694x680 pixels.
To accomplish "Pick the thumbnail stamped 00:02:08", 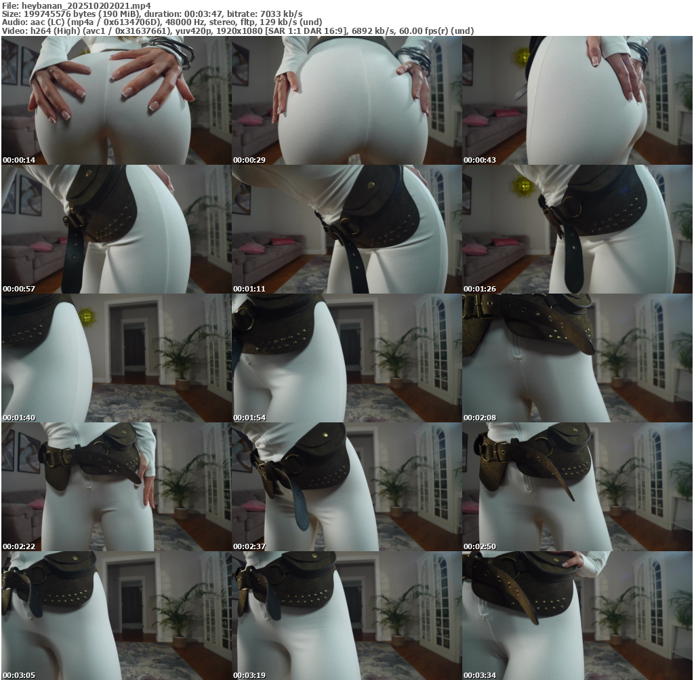I will (x=577, y=358).
